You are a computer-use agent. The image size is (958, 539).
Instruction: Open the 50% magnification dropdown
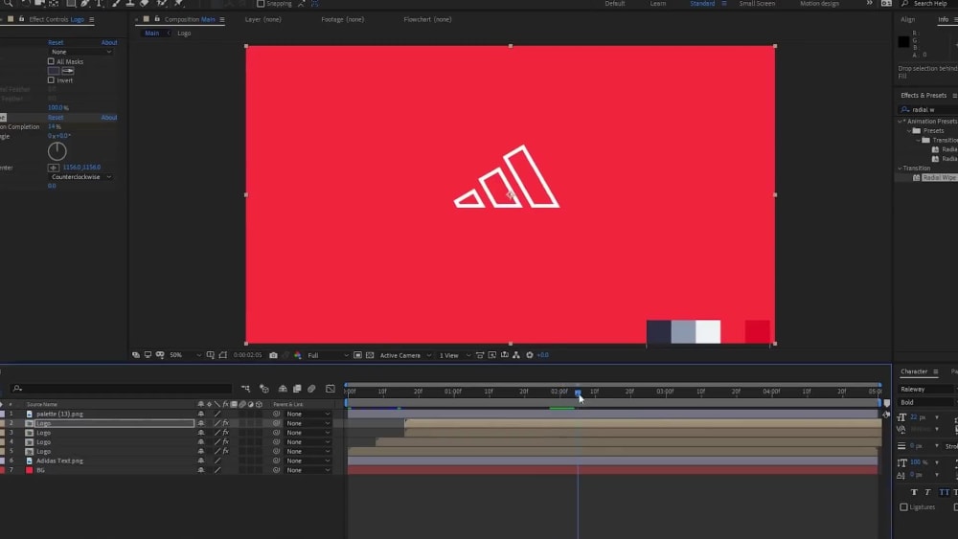click(185, 355)
